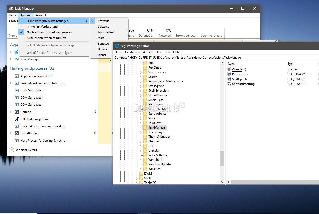Open Ansicht menu in Registrierungs-Editor

148,52
